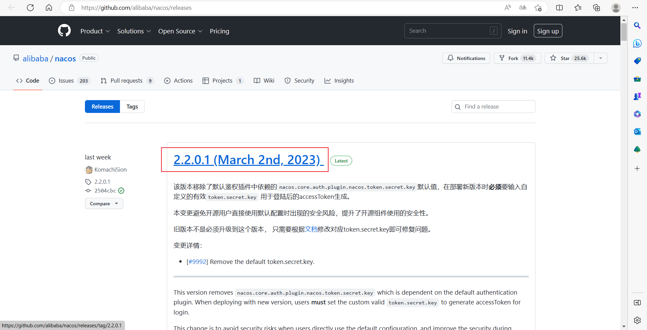Viewport: 647px width, 330px height.
Task: Open commit 2504cbc
Action: [105, 190]
